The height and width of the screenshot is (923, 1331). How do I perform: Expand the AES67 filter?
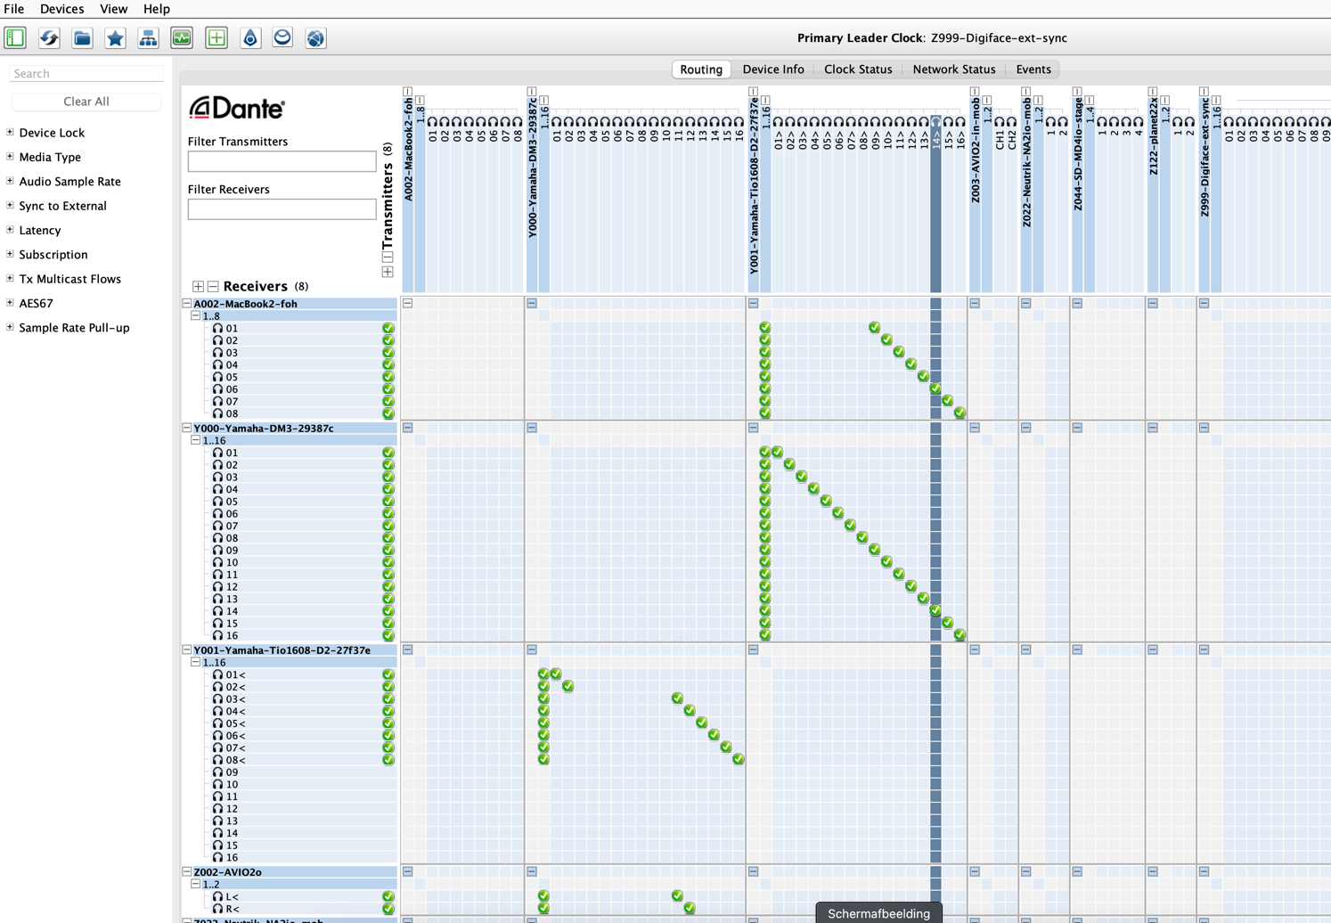point(10,303)
